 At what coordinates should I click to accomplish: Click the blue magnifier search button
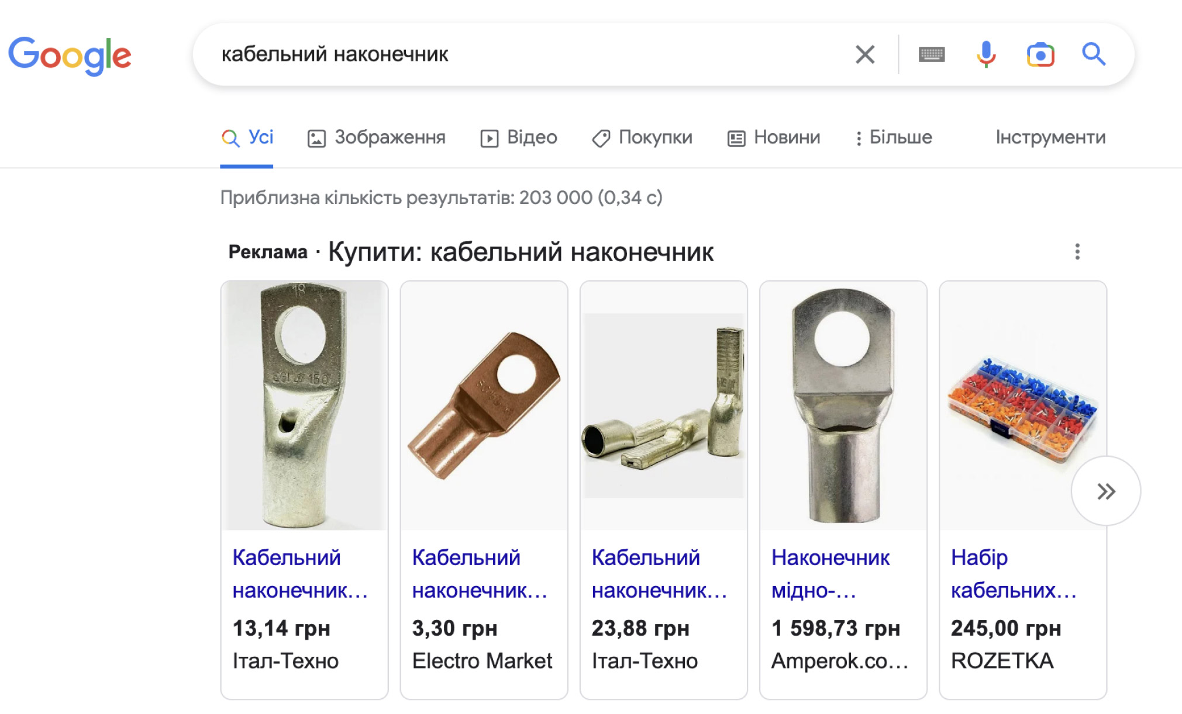click(x=1093, y=54)
